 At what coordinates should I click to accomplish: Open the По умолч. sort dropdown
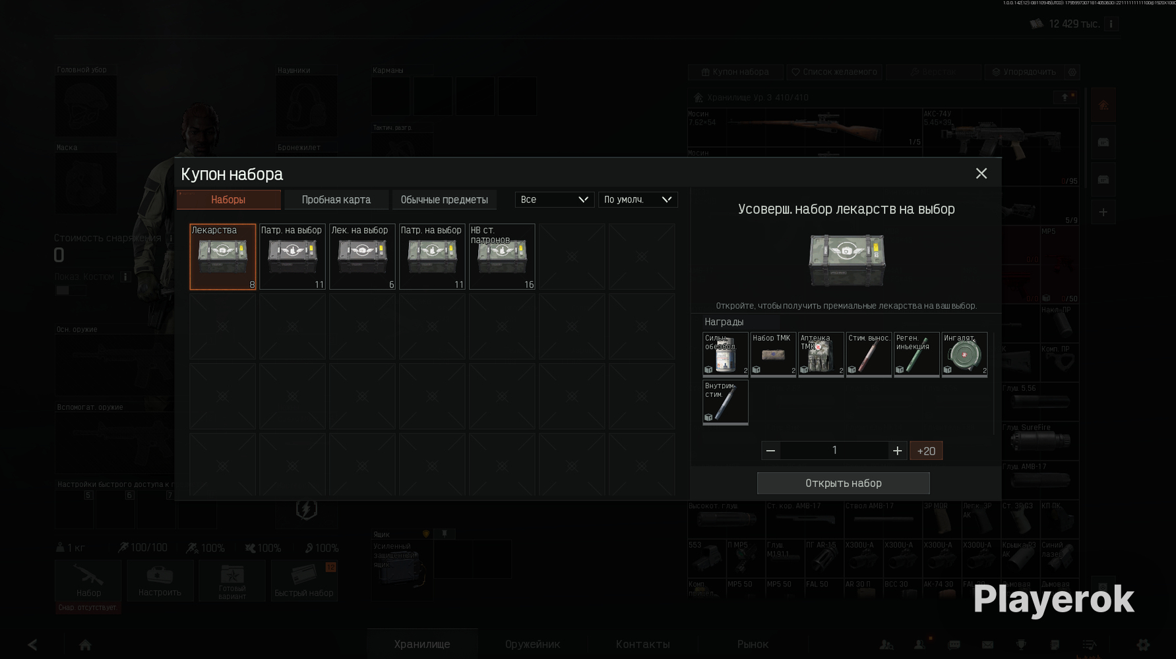pyautogui.click(x=638, y=200)
